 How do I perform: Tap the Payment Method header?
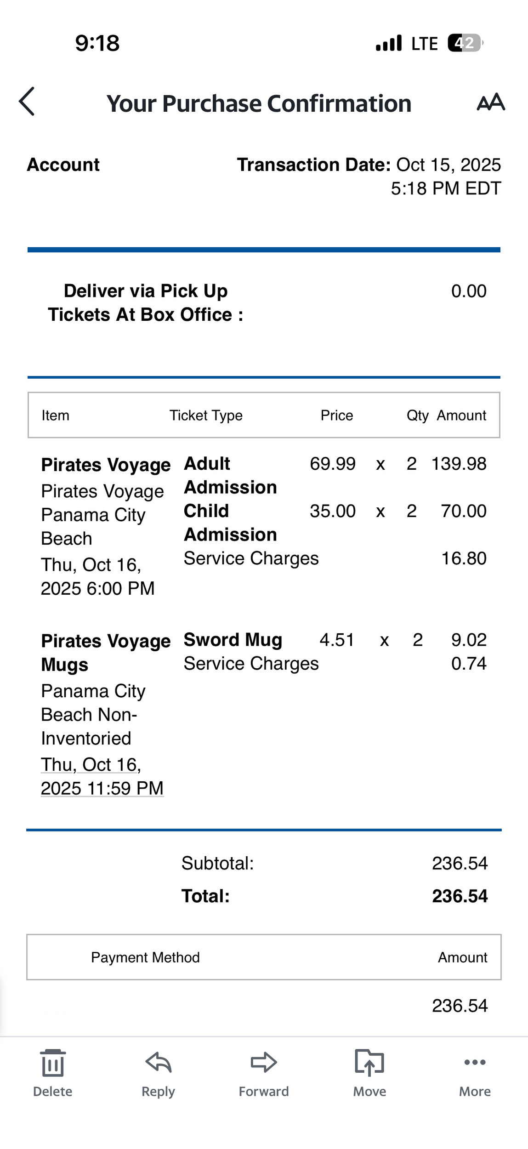(x=145, y=957)
